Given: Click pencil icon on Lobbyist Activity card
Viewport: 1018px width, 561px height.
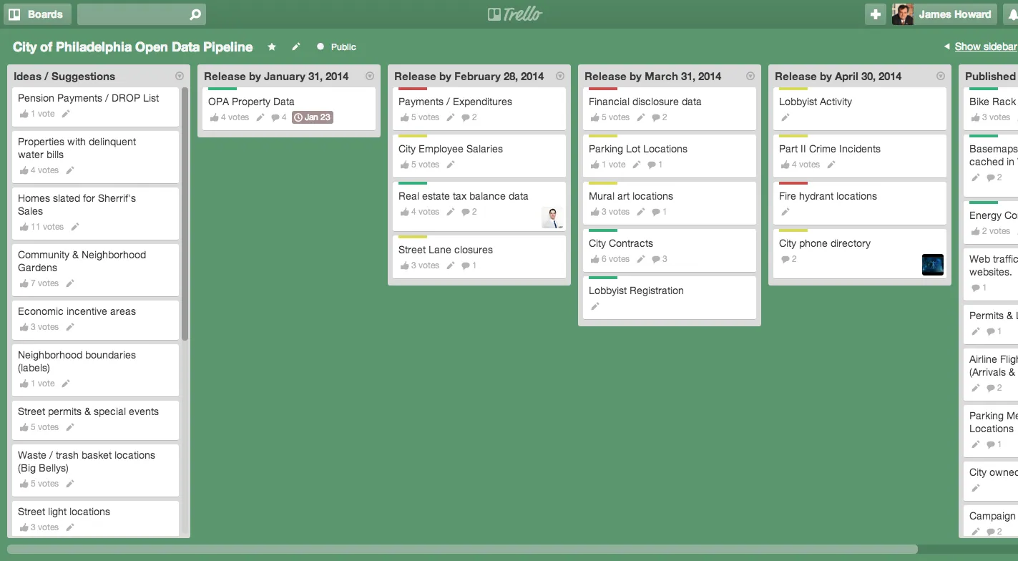Looking at the screenshot, I should coord(785,117).
